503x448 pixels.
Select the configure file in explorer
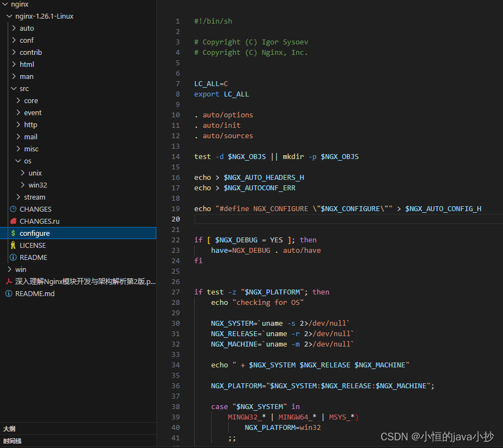coord(78,233)
